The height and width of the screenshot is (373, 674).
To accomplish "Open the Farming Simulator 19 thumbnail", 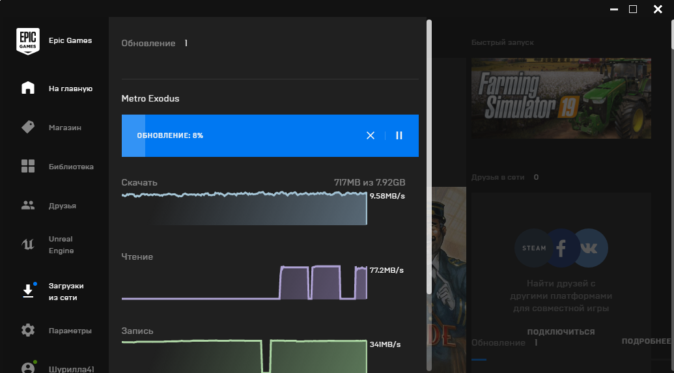I will tap(561, 98).
